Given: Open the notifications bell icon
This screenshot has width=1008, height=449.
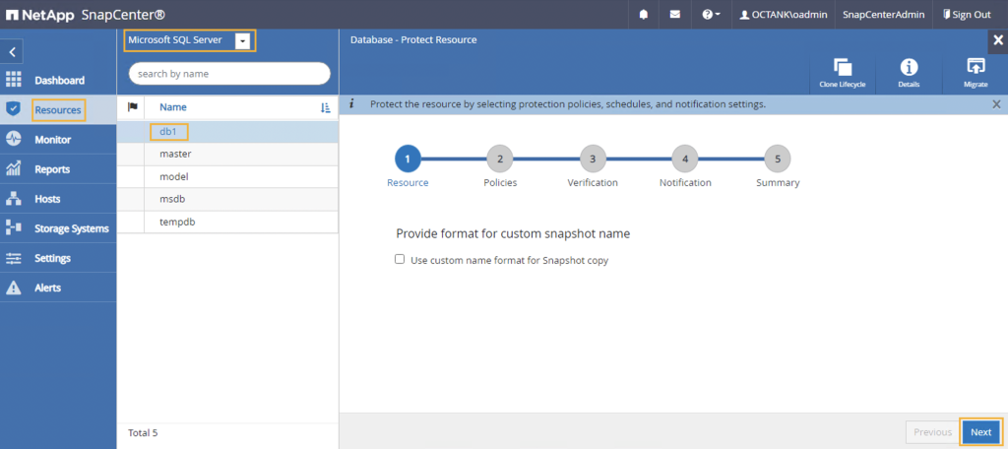Looking at the screenshot, I should point(644,14).
